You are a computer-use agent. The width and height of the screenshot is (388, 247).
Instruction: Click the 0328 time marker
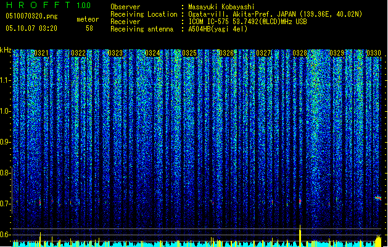tap(300, 53)
